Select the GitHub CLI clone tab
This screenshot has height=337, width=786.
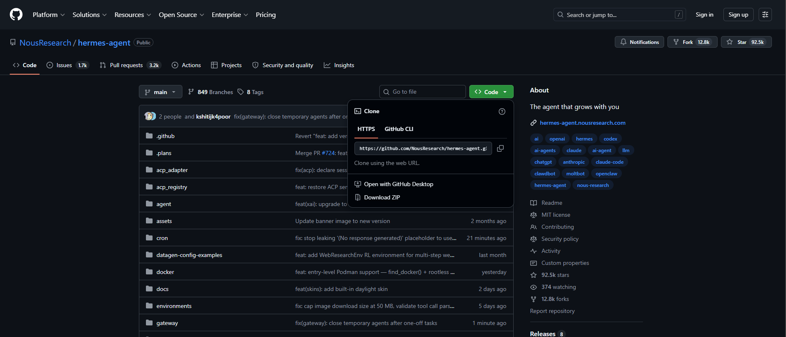399,129
